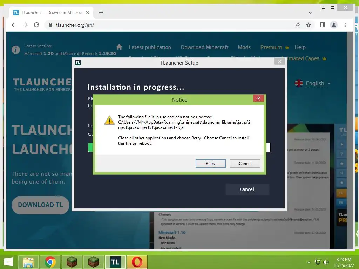
Task: Go forward in Chrome browser
Action: pyautogui.click(x=25, y=25)
